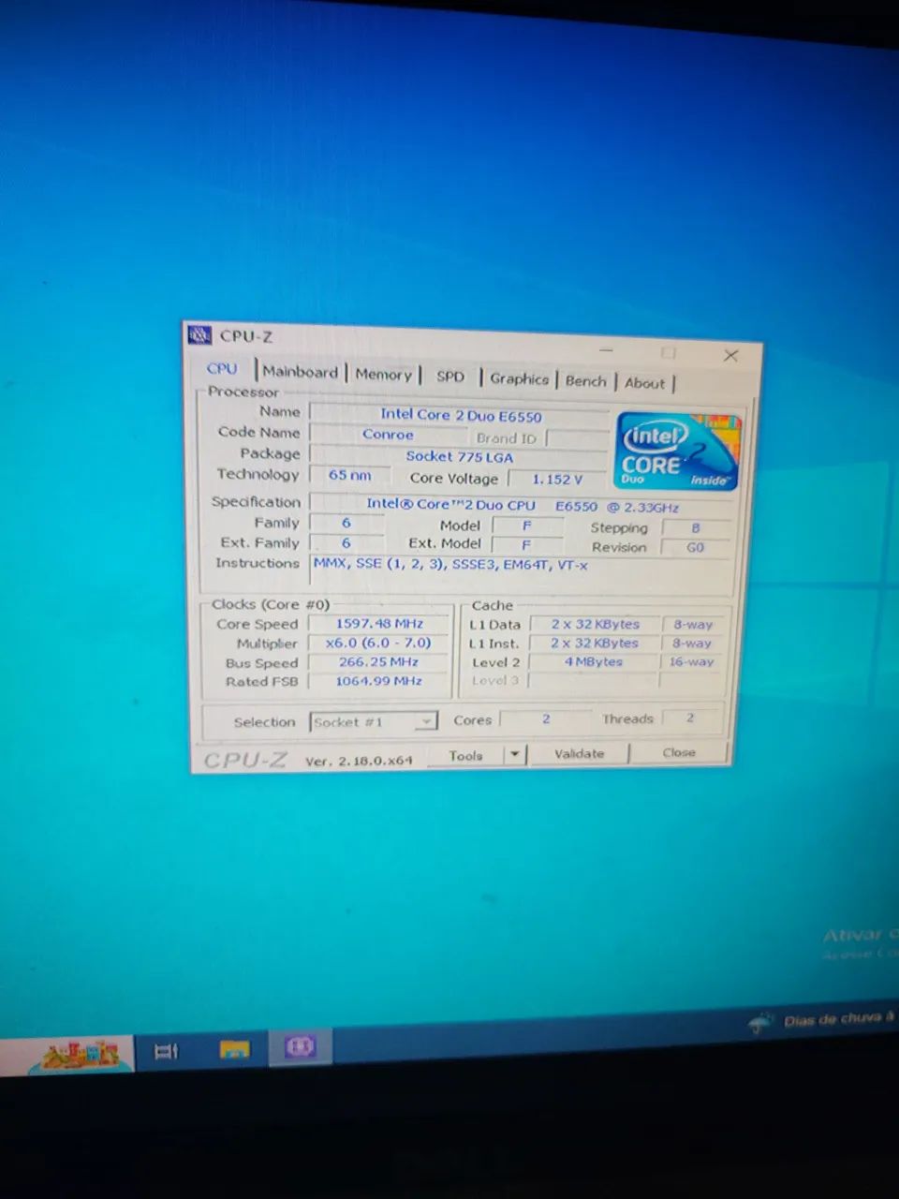Click the L1 Data value 2 x 32 KBytes

click(595, 624)
